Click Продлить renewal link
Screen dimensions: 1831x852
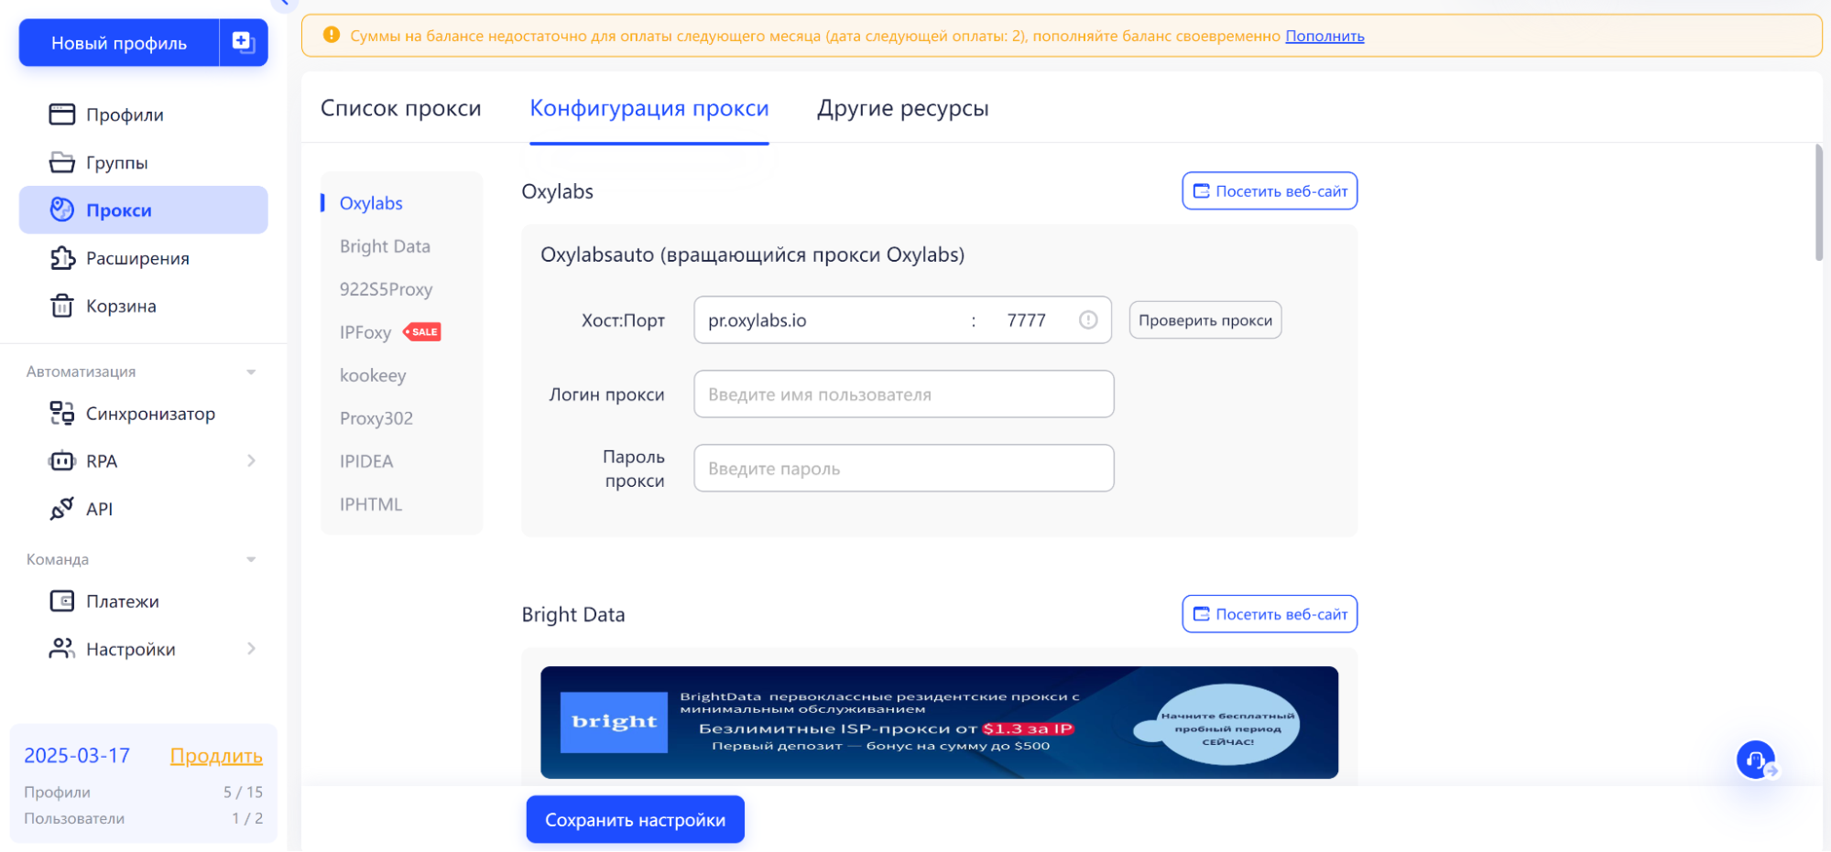point(216,756)
